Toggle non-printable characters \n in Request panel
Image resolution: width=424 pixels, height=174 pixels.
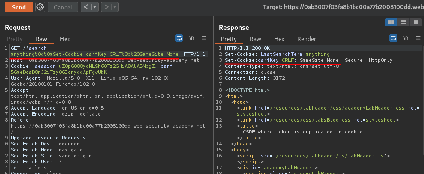click(192, 38)
